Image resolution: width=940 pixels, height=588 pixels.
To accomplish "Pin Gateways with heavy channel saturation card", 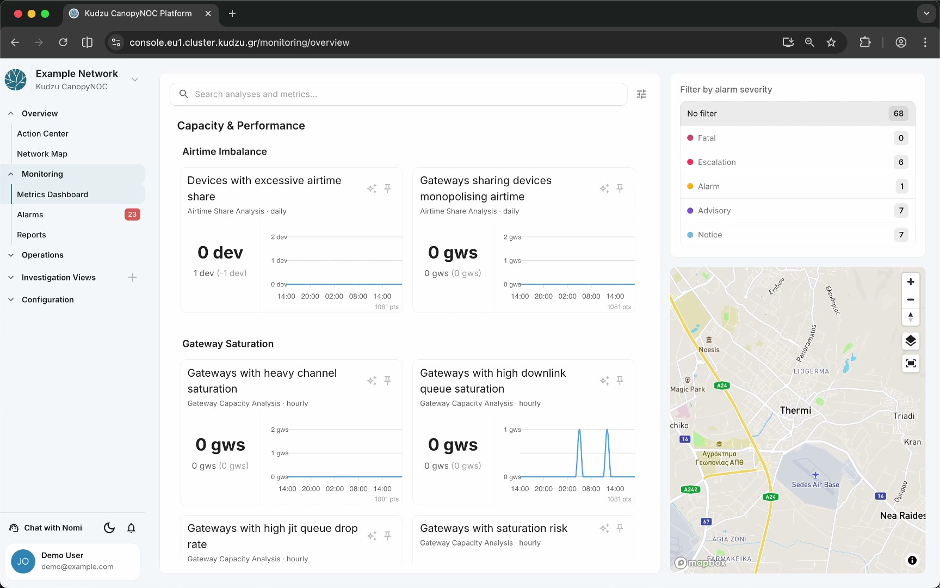I will pos(387,381).
